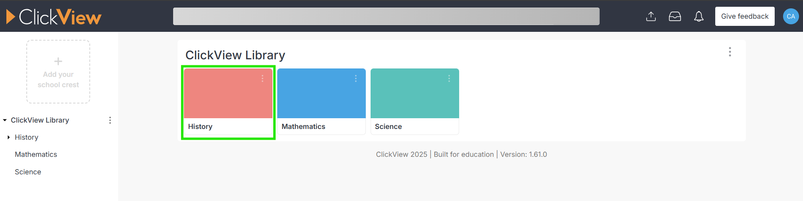Click the ClickView logo
803x201 pixels.
point(54,17)
